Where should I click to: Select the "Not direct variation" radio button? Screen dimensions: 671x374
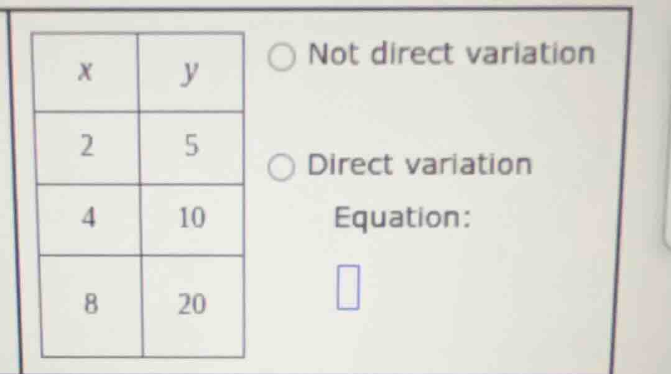(x=282, y=59)
